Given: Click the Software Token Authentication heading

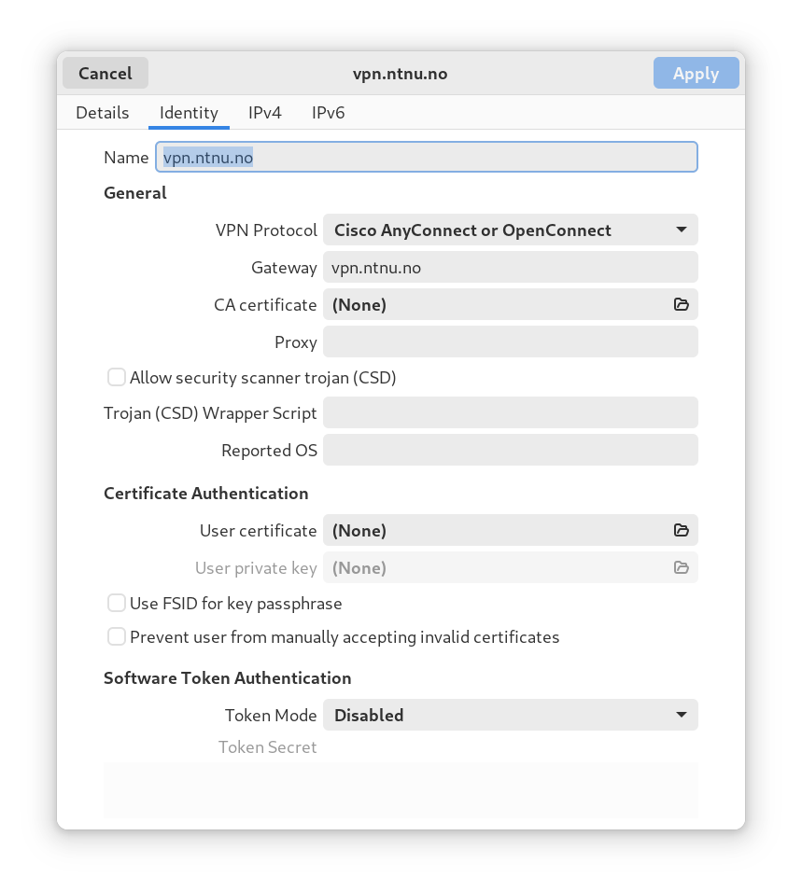Looking at the screenshot, I should tap(227, 678).
